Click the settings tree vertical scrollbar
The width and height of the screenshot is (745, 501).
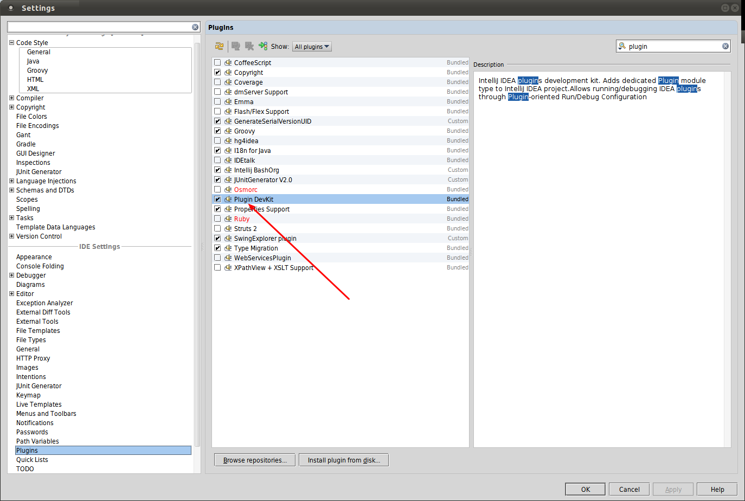point(197,244)
